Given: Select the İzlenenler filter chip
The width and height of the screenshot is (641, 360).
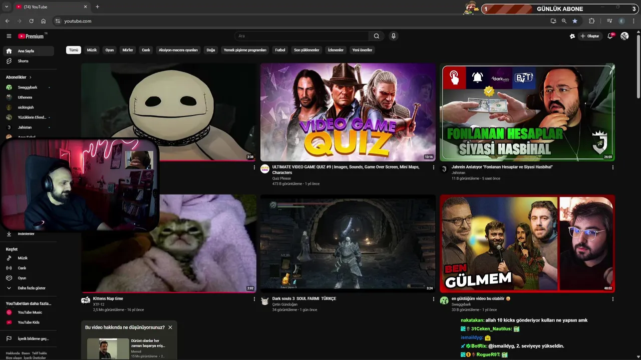Looking at the screenshot, I should pos(336,50).
